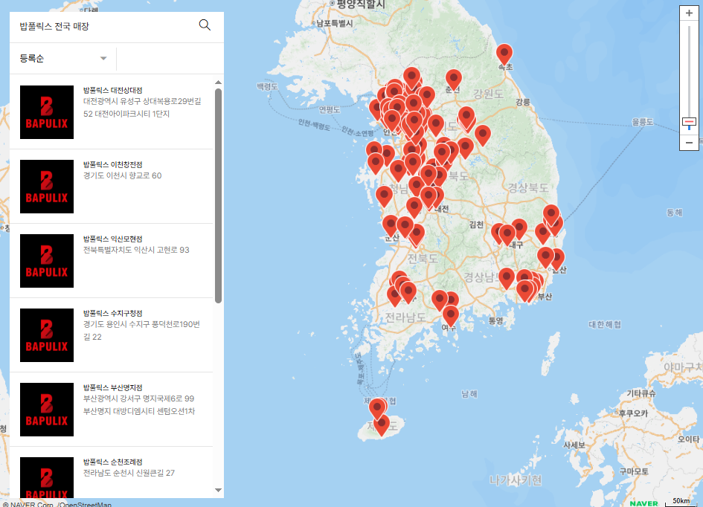Select store name 밥풀릭스 순천조례점
Image resolution: width=703 pixels, height=507 pixels.
(113, 462)
